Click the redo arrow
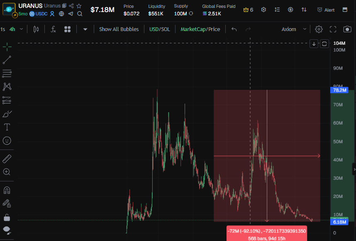This screenshot has height=241, width=356. pyautogui.click(x=248, y=29)
